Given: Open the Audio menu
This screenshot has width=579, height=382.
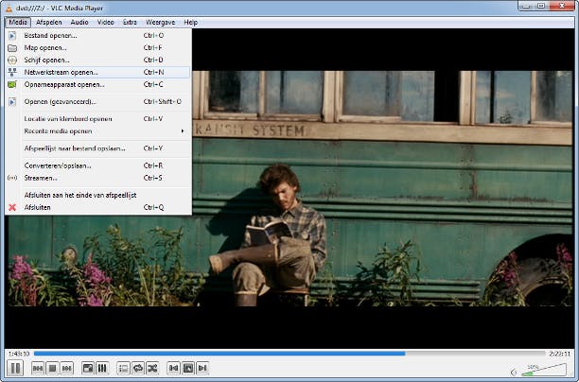Looking at the screenshot, I should [79, 22].
